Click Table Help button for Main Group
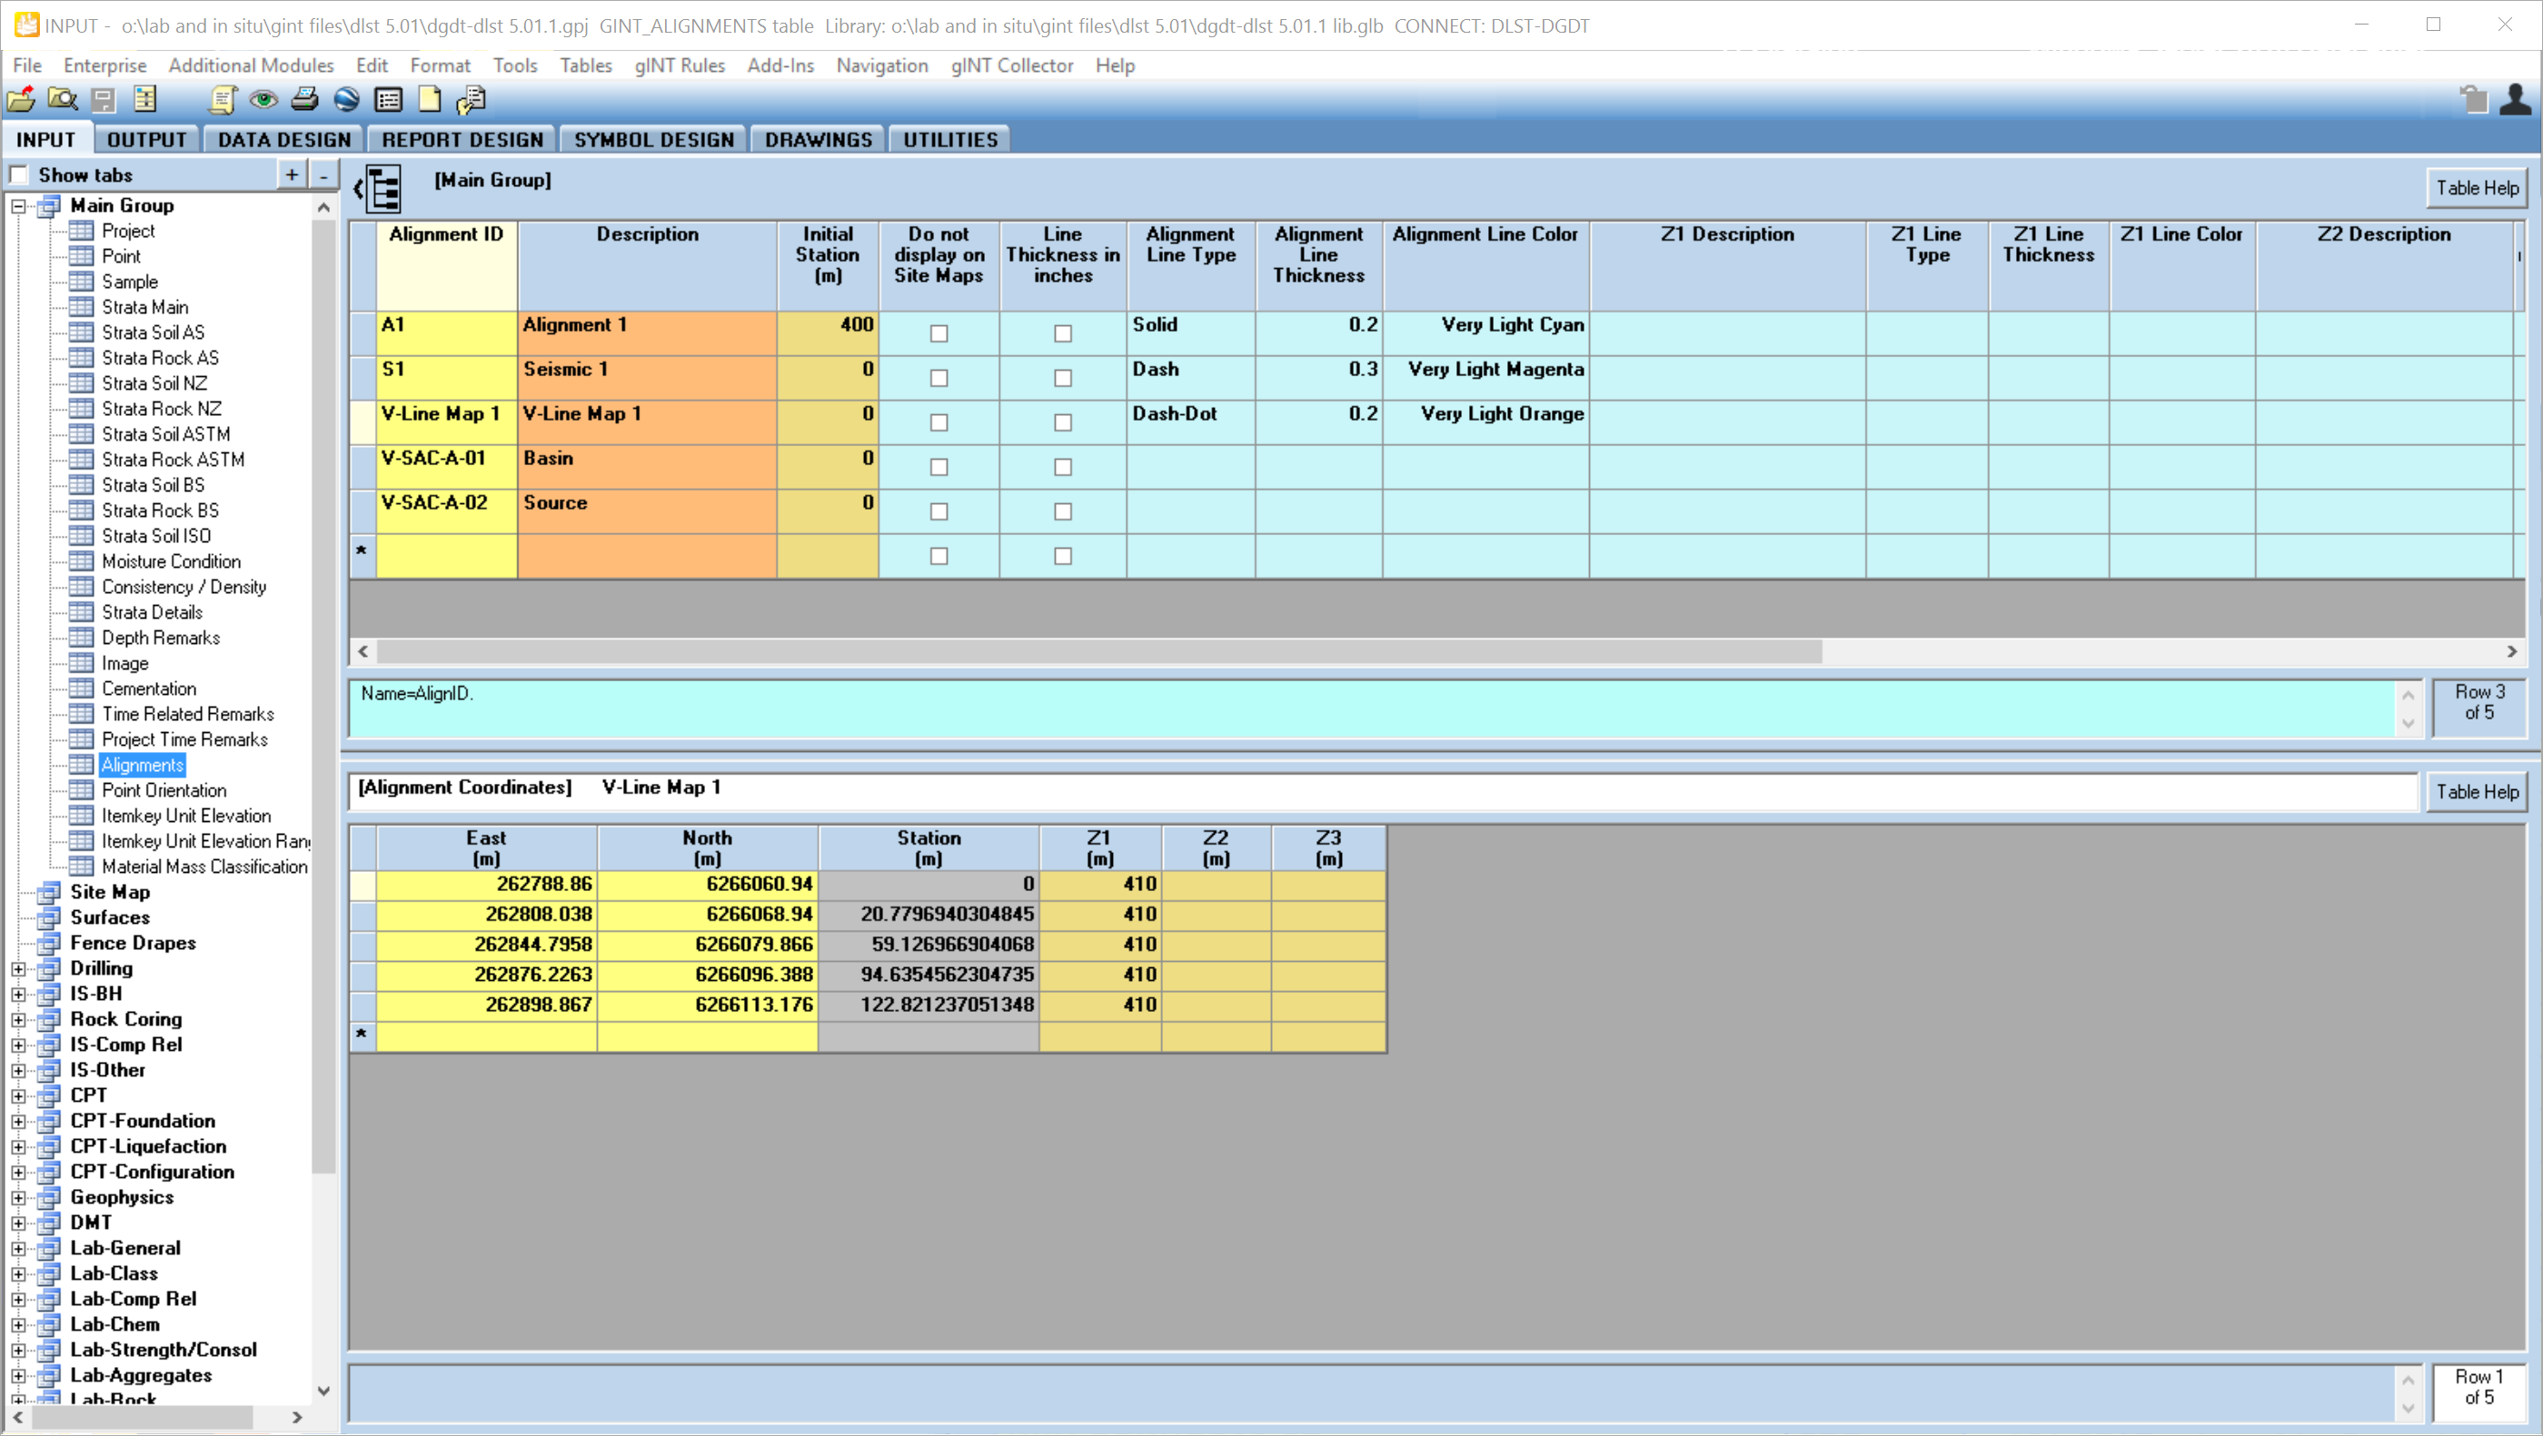Viewport: 2543px width, 1436px height. click(x=2476, y=189)
